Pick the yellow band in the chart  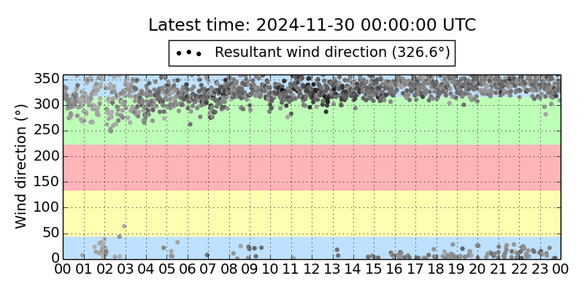pyautogui.click(x=312, y=212)
